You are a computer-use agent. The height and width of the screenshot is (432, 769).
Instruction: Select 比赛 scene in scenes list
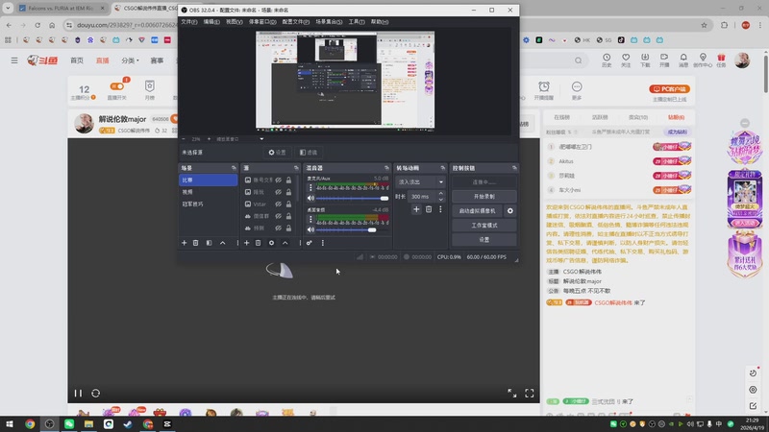208,180
